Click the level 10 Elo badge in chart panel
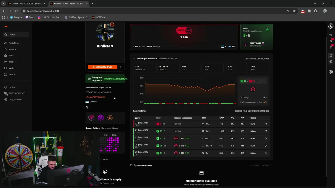 (253, 89)
